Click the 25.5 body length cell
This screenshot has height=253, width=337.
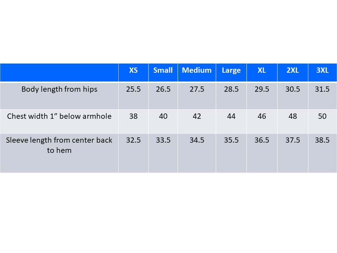pyautogui.click(x=133, y=89)
